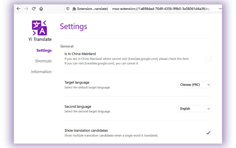Click the browser back arrow button
The width and height of the screenshot is (236, 148).
click(19, 9)
